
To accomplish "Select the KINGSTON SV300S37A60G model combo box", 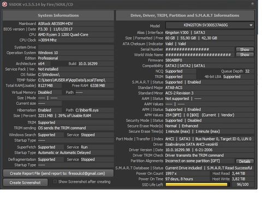I will 210,25.
